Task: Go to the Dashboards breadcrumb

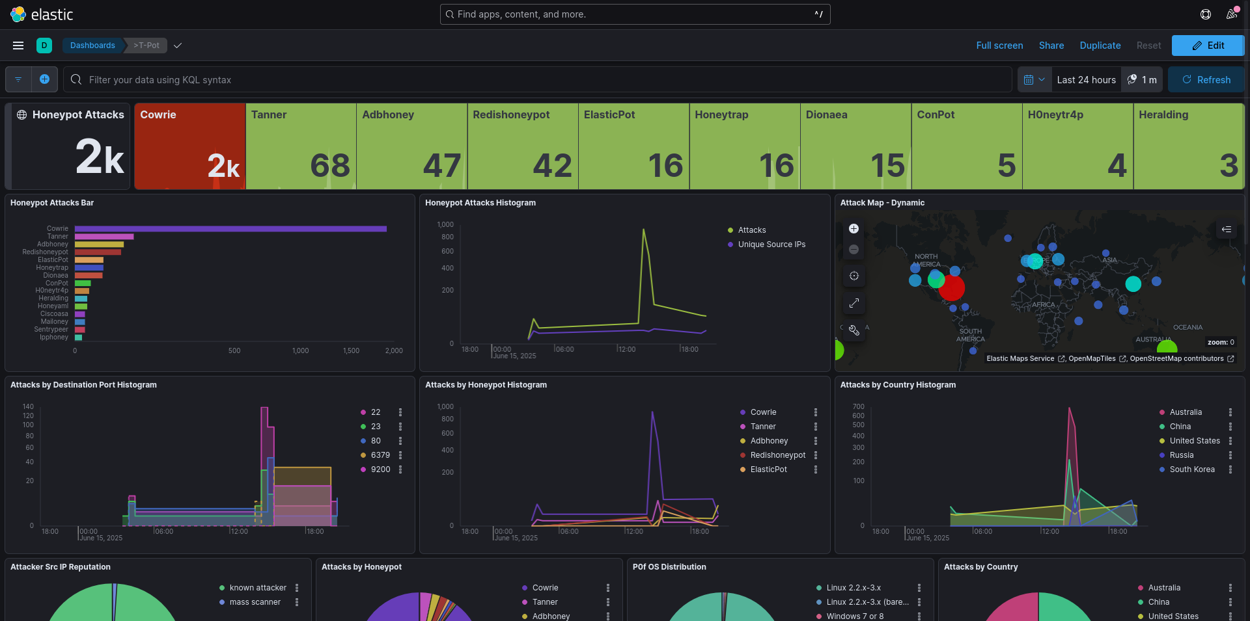Action: (x=92, y=46)
